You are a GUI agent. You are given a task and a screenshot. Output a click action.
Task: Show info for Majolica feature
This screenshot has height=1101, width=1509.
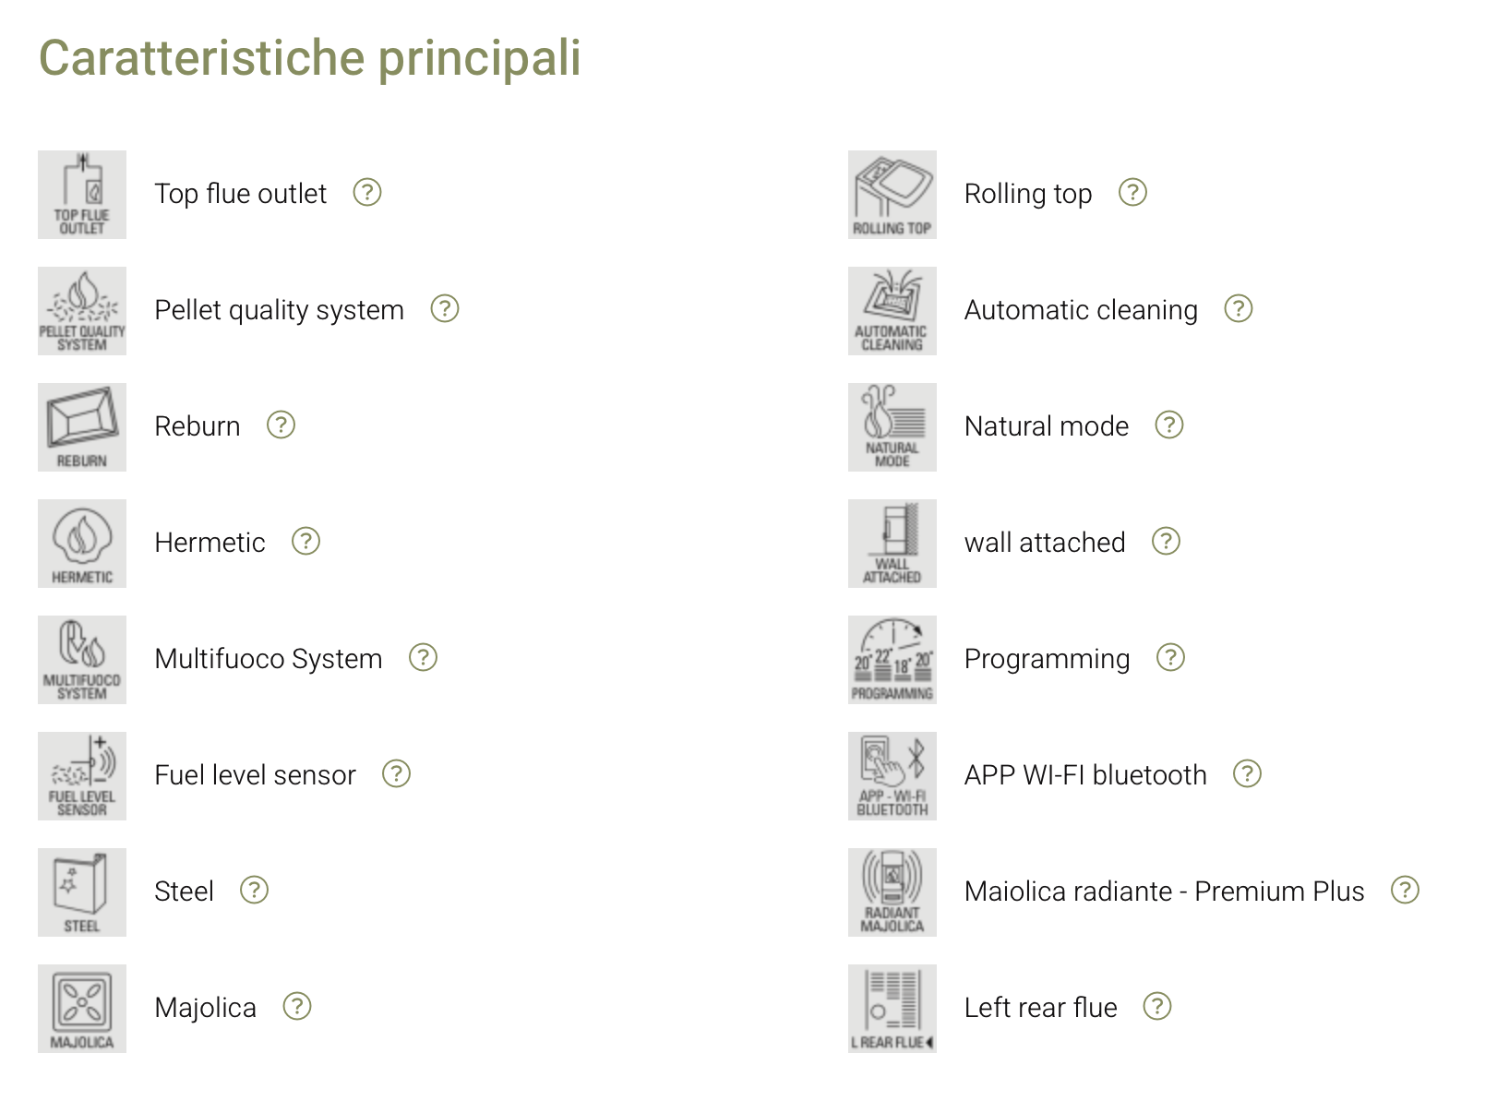click(297, 1007)
